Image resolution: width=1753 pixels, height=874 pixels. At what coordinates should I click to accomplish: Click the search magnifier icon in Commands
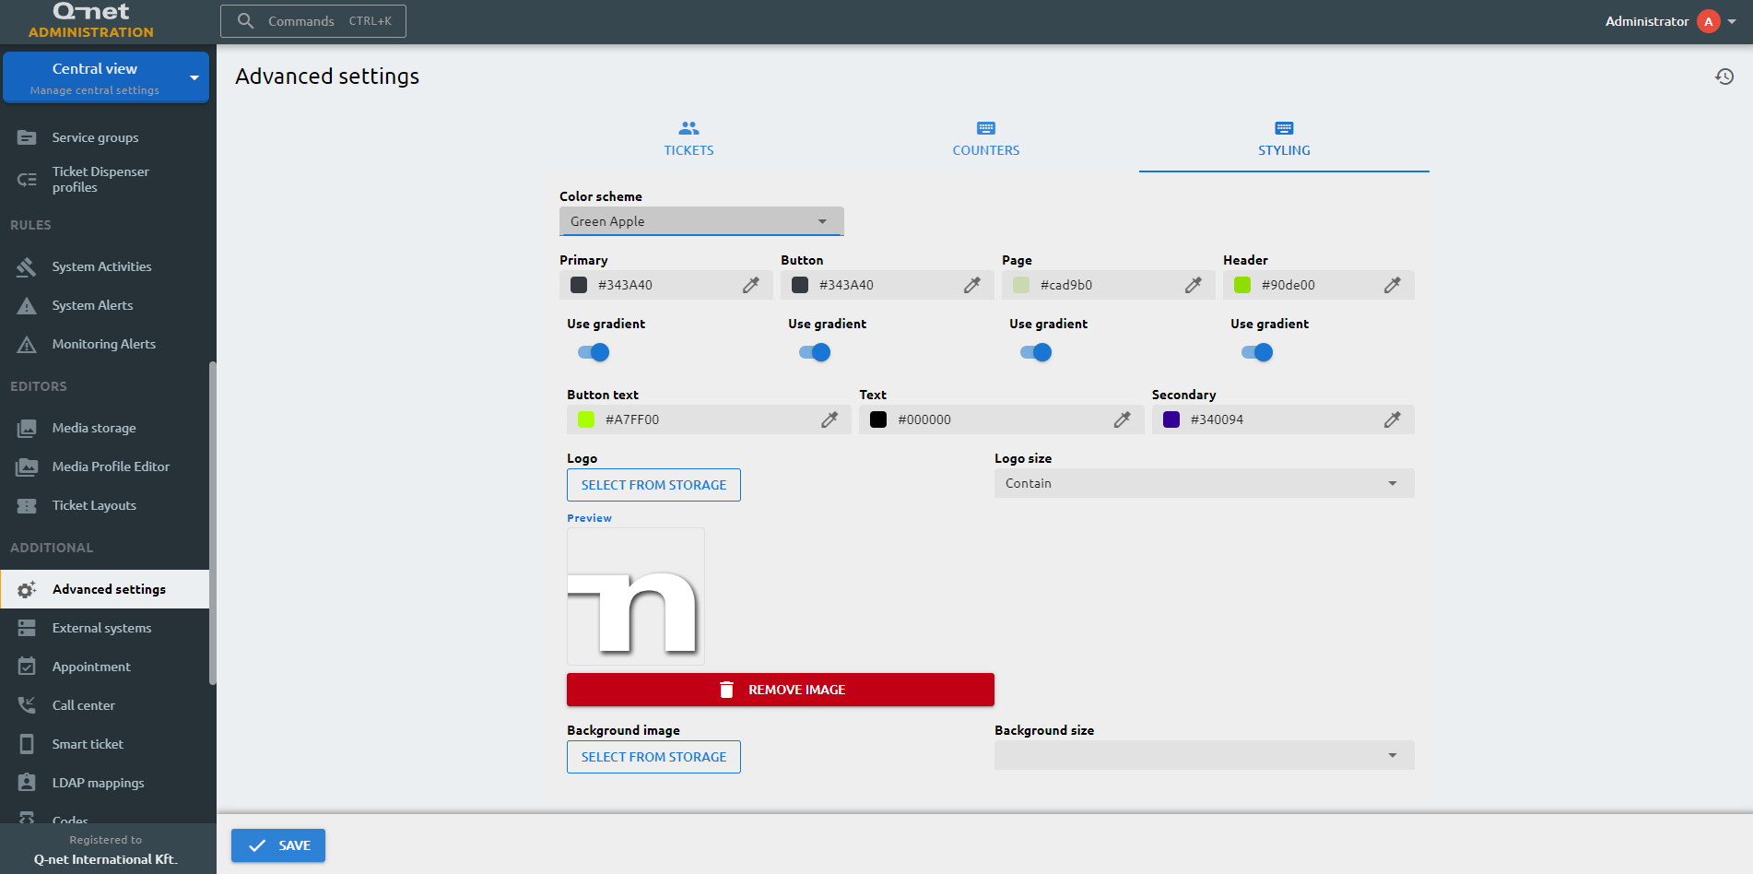point(245,20)
